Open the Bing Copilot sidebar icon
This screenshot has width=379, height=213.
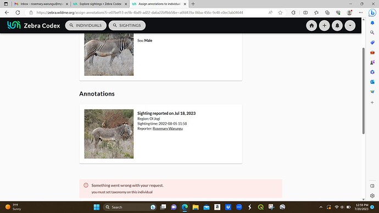372,13
